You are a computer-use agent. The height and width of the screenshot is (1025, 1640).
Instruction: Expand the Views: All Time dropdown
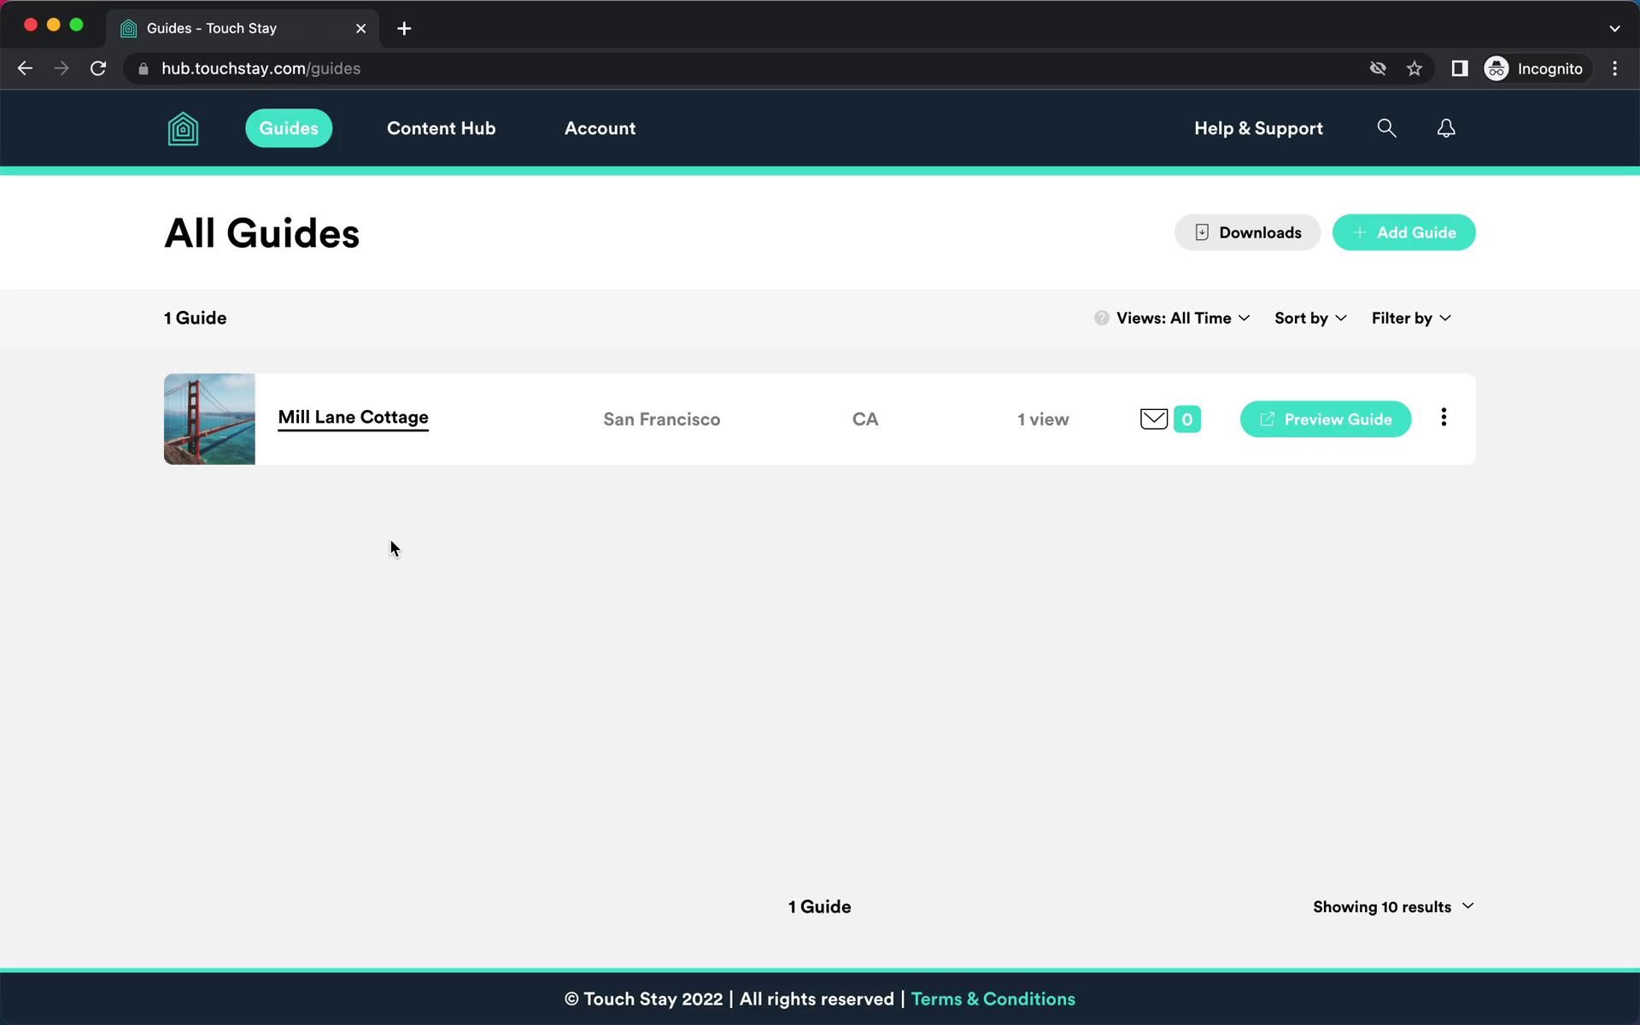(x=1182, y=318)
